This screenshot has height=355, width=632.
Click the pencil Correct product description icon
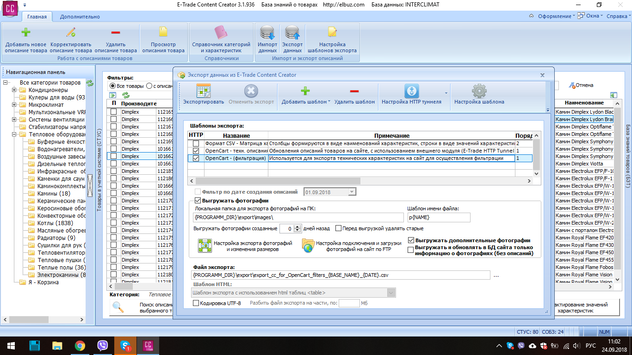71,32
